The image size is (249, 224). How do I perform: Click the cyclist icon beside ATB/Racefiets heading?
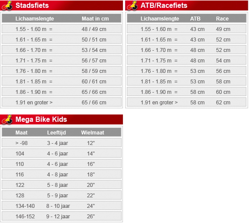132,6
